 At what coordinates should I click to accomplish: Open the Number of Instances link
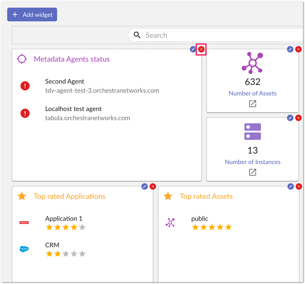pos(253,162)
